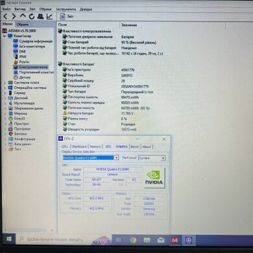
Task: Open the Bench tab in CPU-Z
Action: pos(135,147)
